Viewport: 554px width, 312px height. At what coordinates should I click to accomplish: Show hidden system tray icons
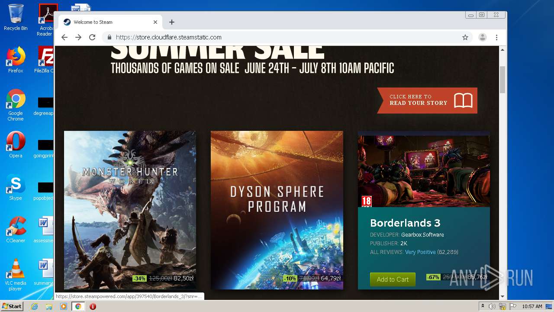483,306
